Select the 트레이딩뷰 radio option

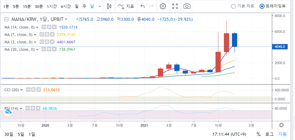point(273,6)
